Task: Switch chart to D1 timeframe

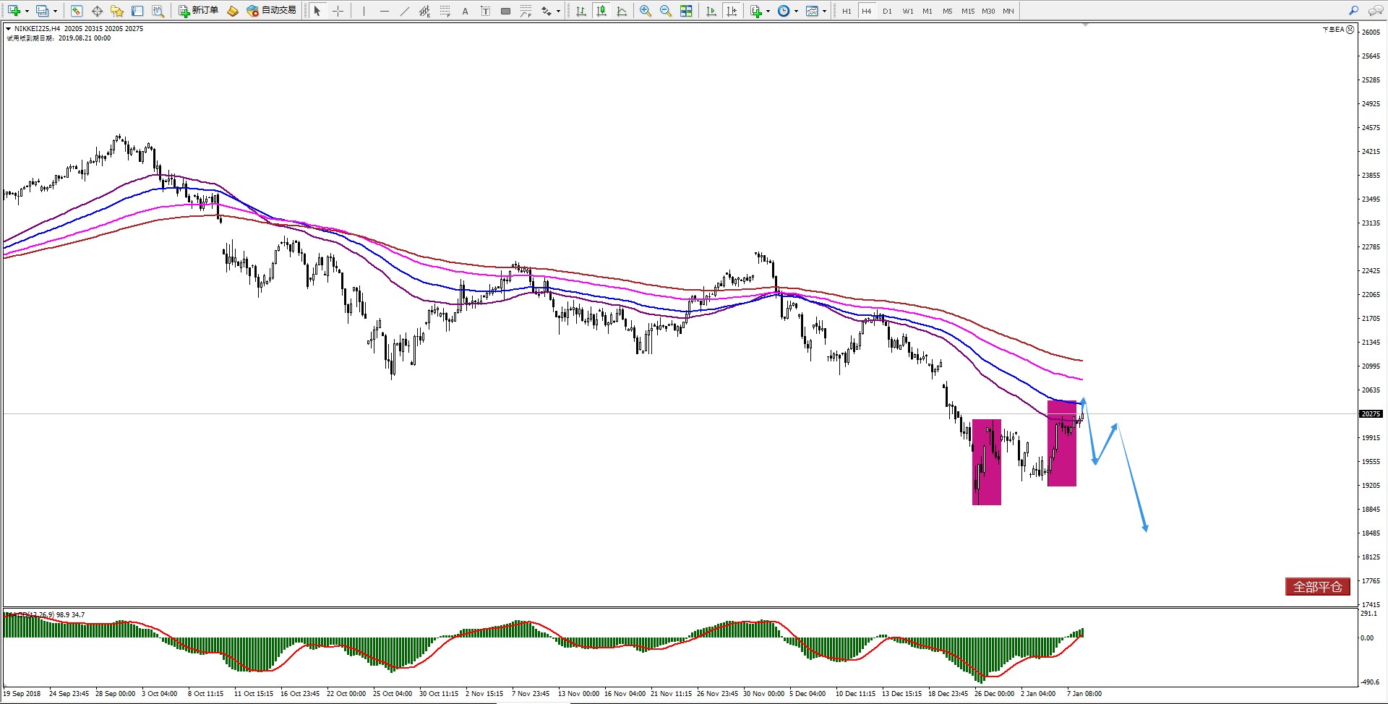Action: pos(887,11)
